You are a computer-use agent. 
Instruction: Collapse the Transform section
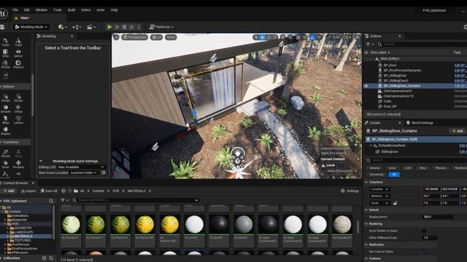(366, 182)
